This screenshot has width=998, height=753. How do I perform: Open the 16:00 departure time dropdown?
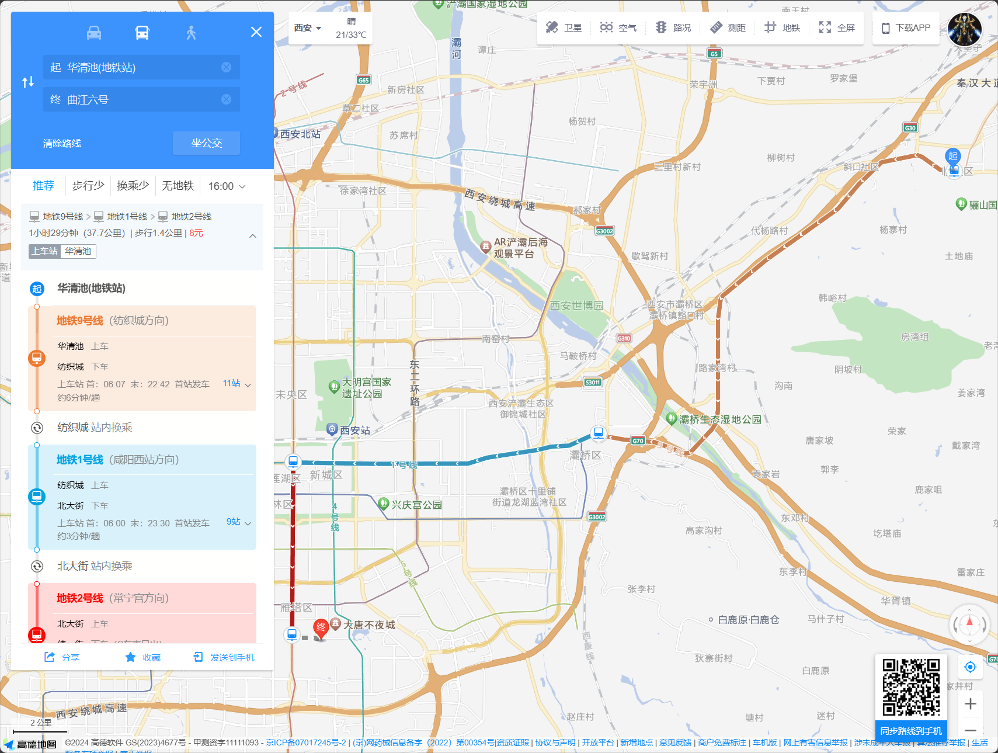(227, 186)
